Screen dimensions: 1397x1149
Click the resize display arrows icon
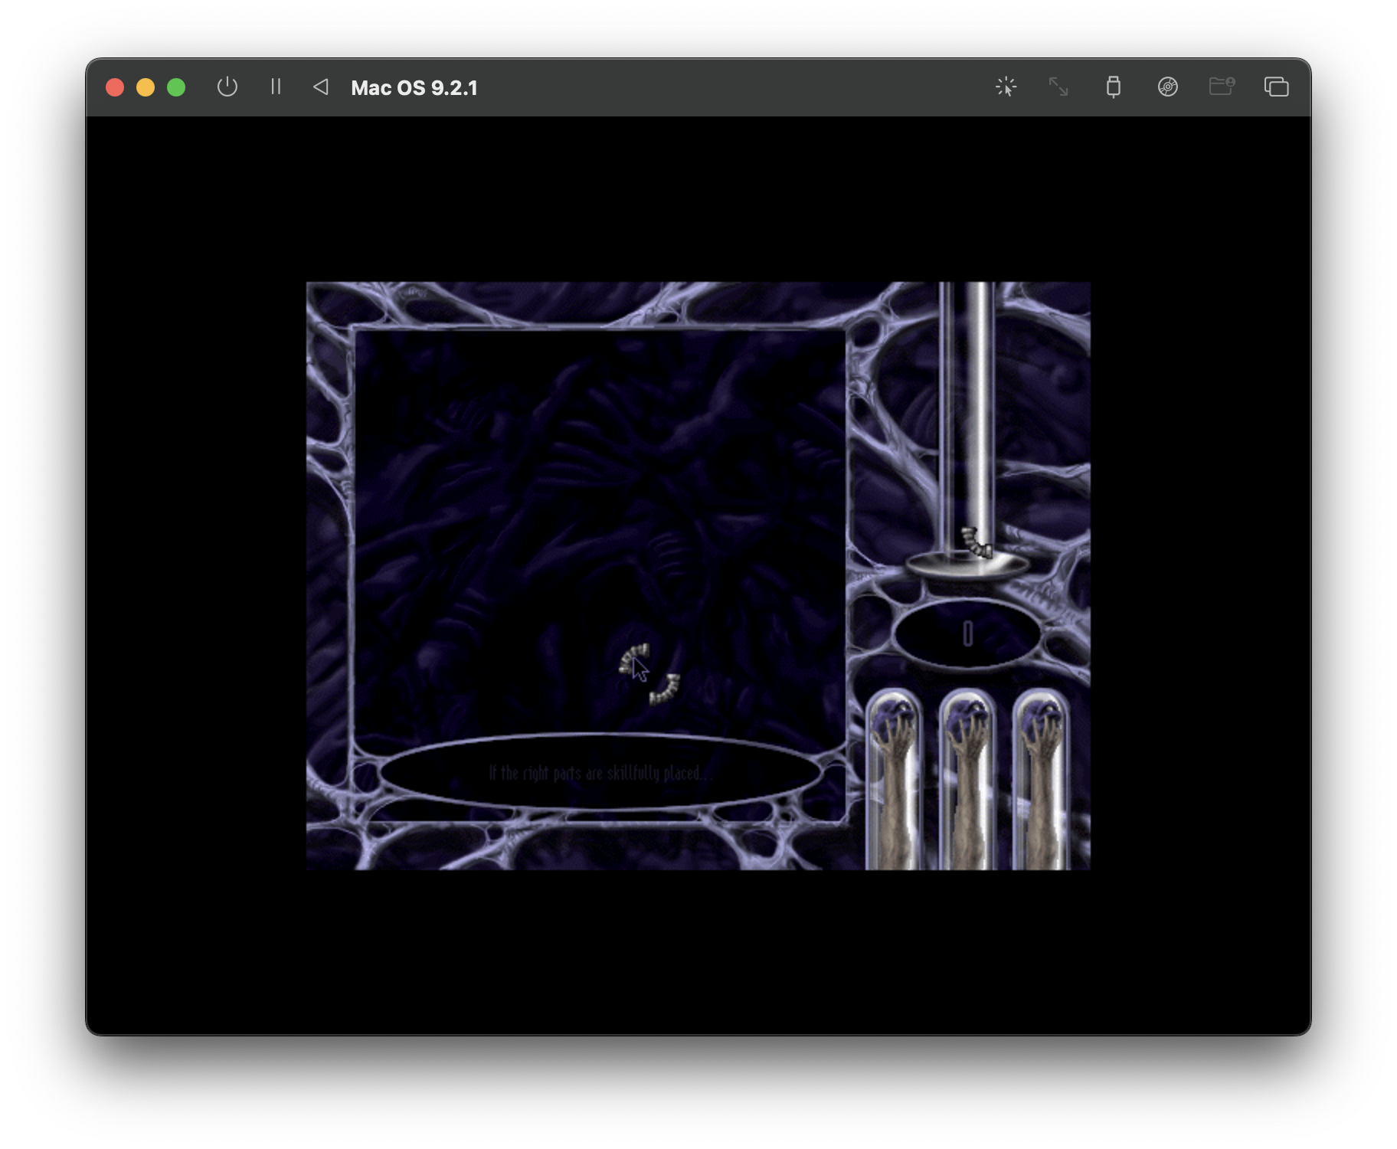point(1058,87)
